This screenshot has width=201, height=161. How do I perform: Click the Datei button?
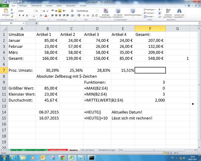[x=5, y=5]
